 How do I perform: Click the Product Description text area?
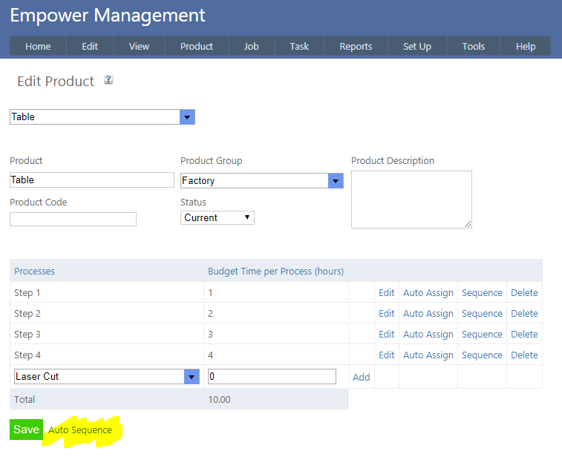(x=411, y=199)
